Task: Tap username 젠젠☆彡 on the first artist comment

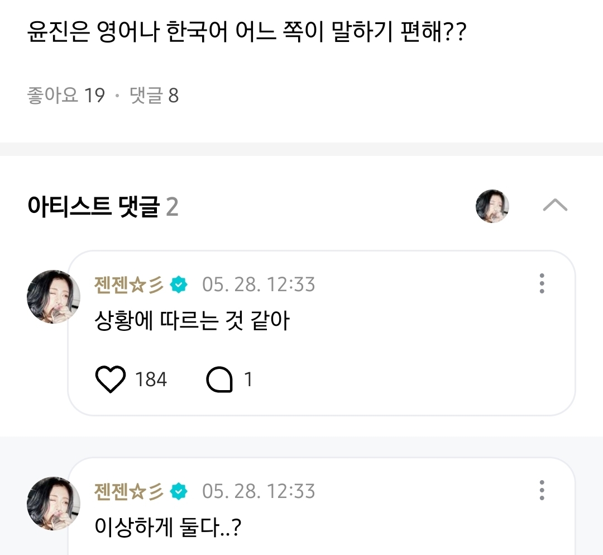Action: pyautogui.click(x=130, y=284)
